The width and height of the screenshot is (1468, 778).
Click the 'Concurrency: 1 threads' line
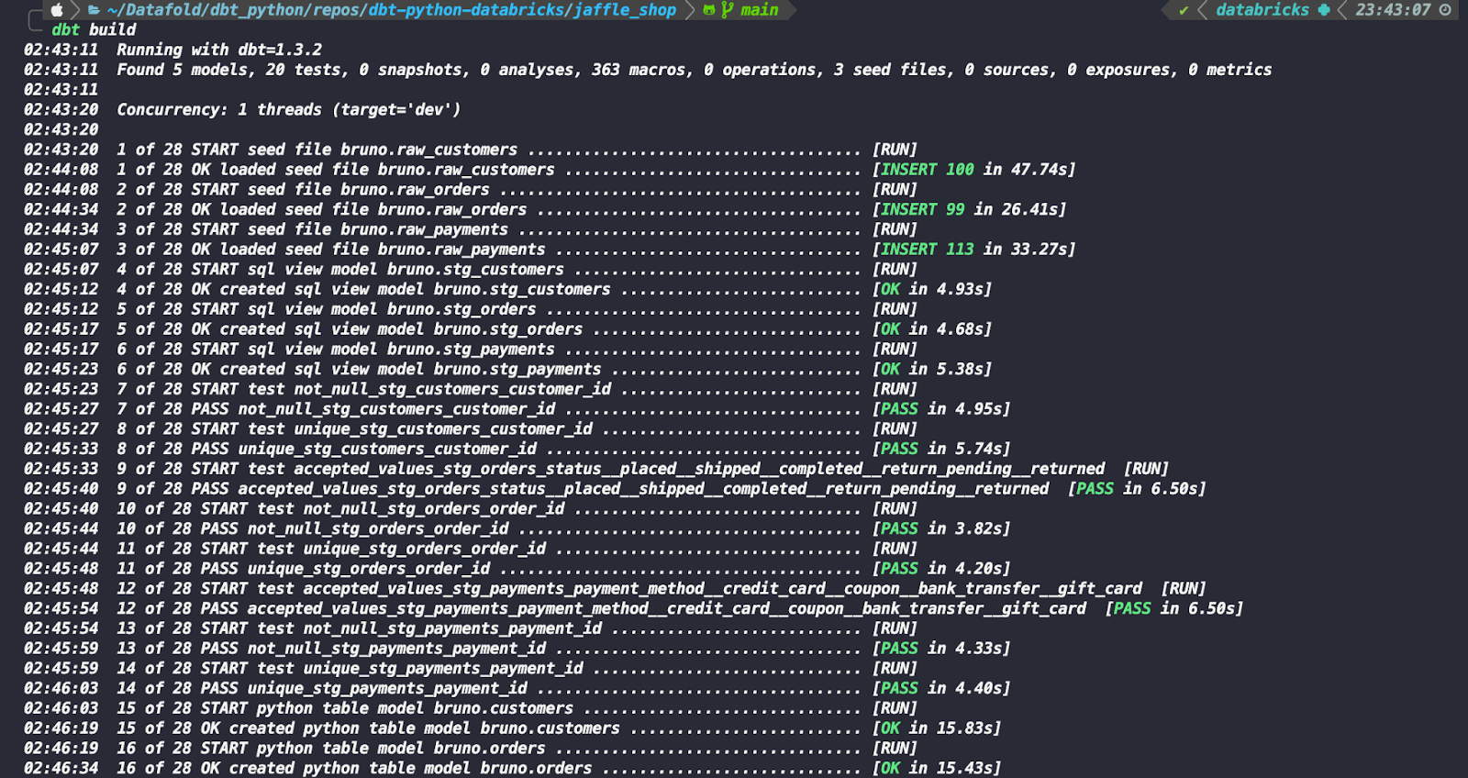click(289, 110)
